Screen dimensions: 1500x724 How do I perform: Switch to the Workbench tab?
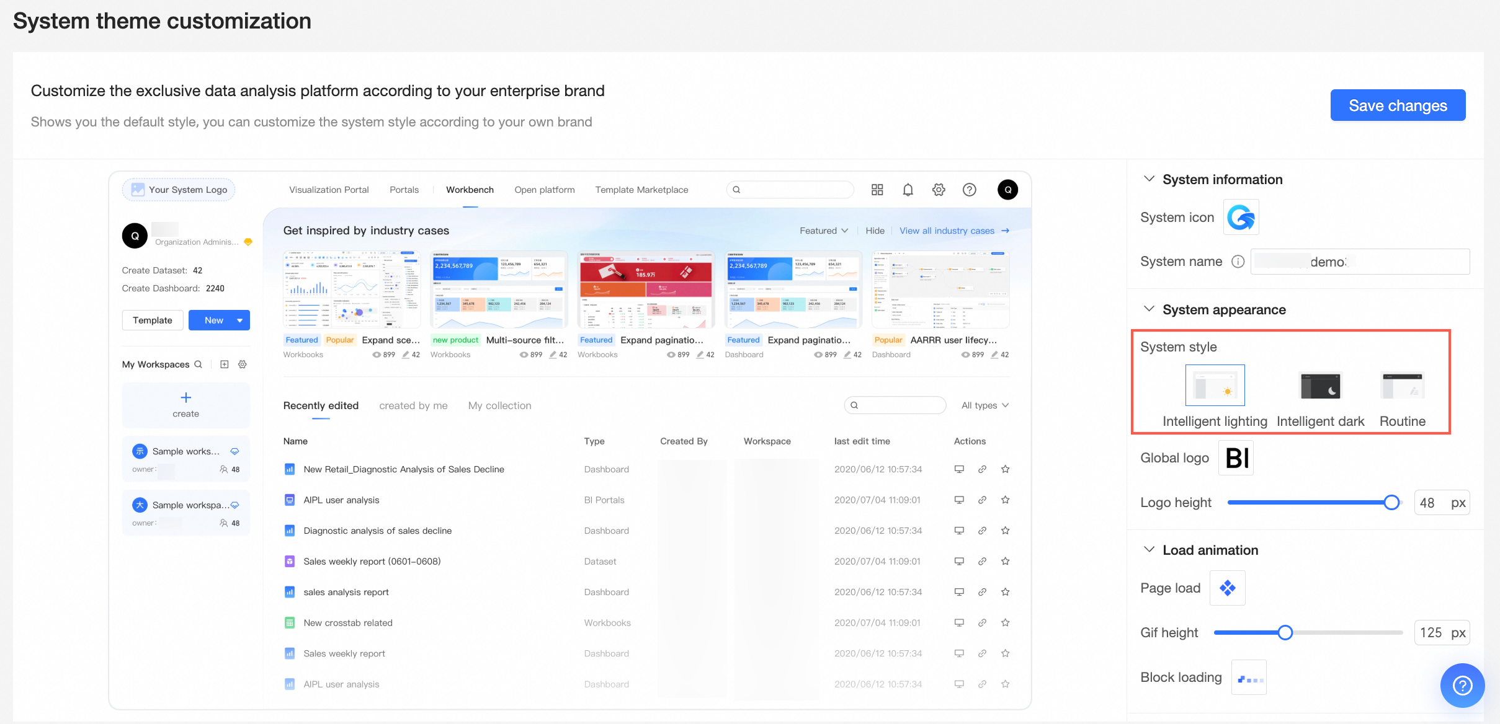click(x=470, y=190)
